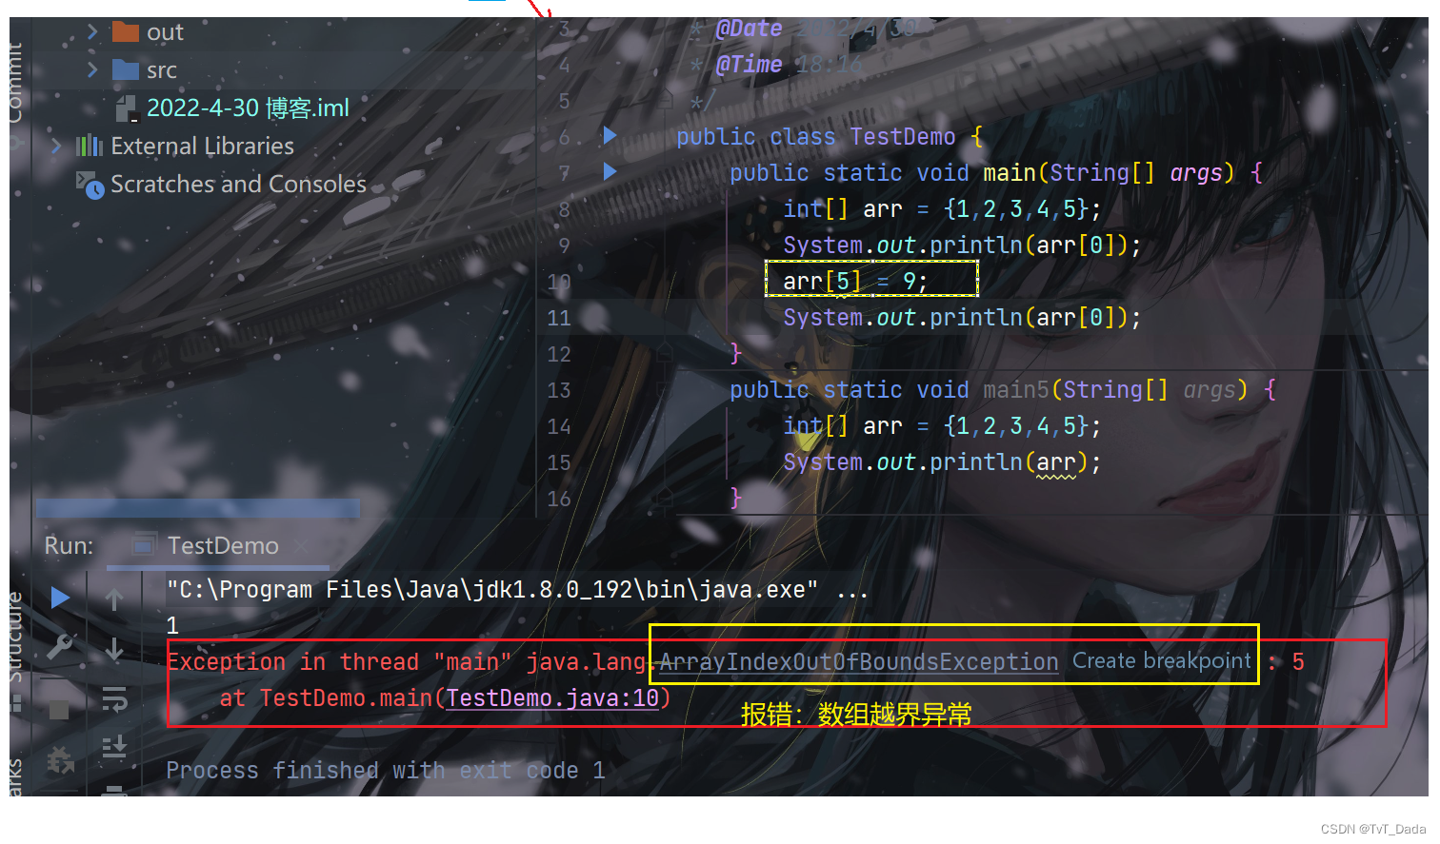Image resolution: width=1440 pixels, height=844 pixels.
Task: Select the External Libraries tree row
Action: [x=203, y=146]
